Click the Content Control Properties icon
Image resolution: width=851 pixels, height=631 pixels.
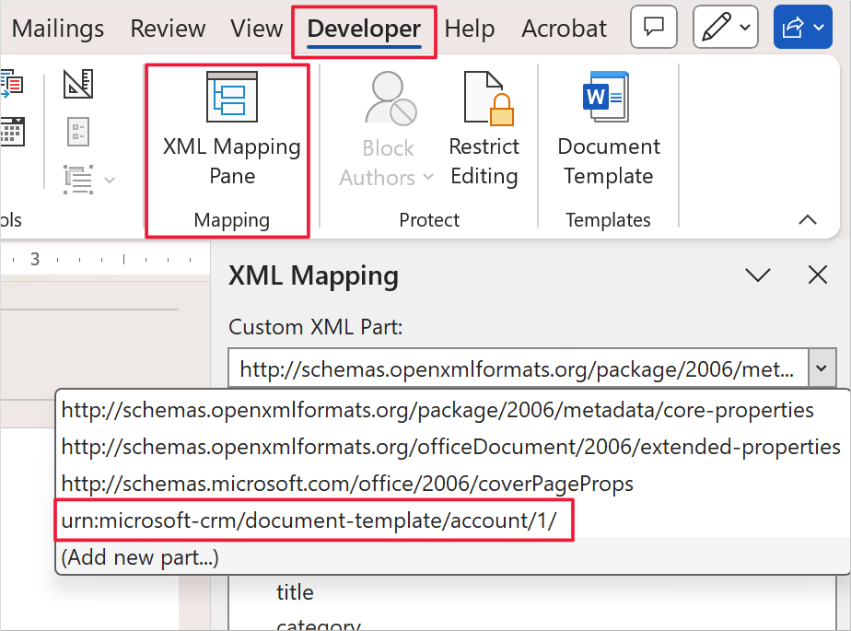pos(77,131)
